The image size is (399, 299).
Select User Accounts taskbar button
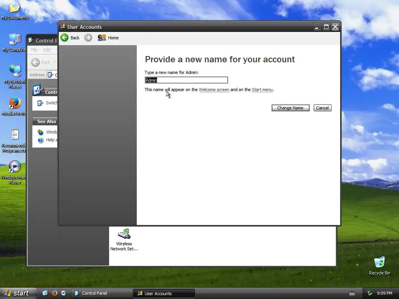pyautogui.click(x=164, y=294)
